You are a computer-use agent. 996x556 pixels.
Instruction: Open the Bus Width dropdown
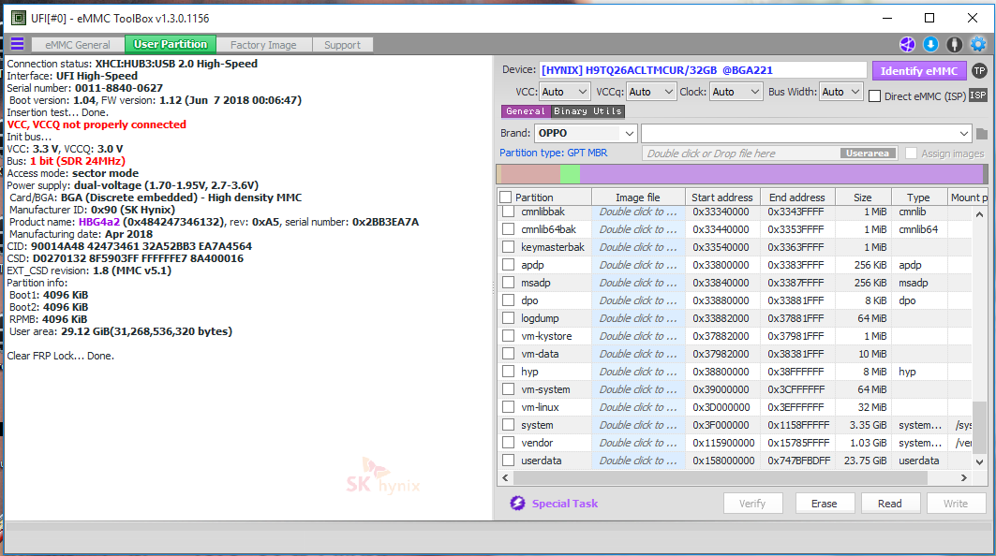841,92
